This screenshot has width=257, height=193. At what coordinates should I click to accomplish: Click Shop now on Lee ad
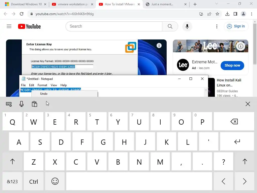pos(232,65)
